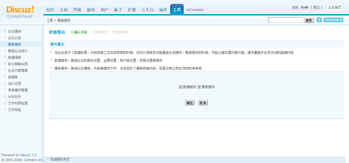Click the Discuz! Control Panel logo
The height and width of the screenshot is (163, 349).
[20, 12]
